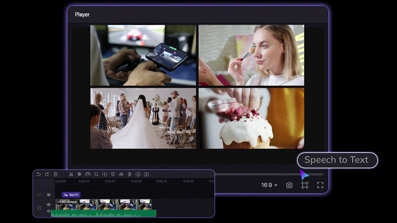This screenshot has height=223, width=397.
Task: Select the Videos clip on the timeline
Action: point(104,204)
